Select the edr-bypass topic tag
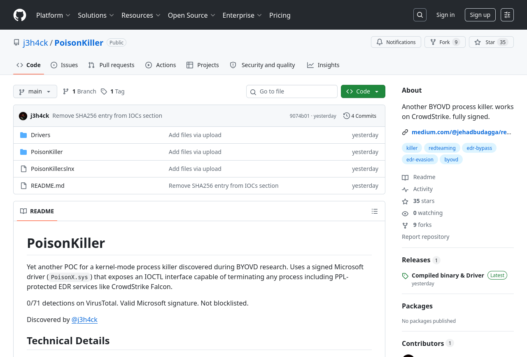Viewport: 527px width, 357px height. (479, 148)
